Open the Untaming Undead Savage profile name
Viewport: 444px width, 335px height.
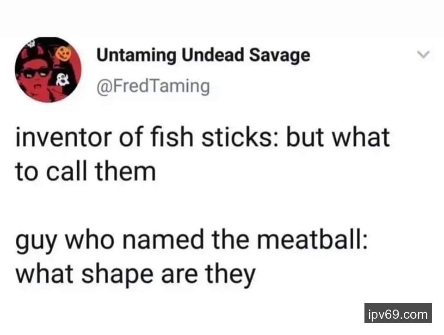coord(203,56)
